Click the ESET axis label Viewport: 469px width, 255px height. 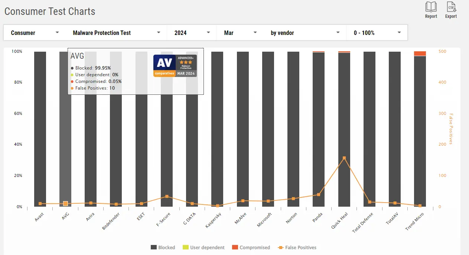pyautogui.click(x=141, y=216)
